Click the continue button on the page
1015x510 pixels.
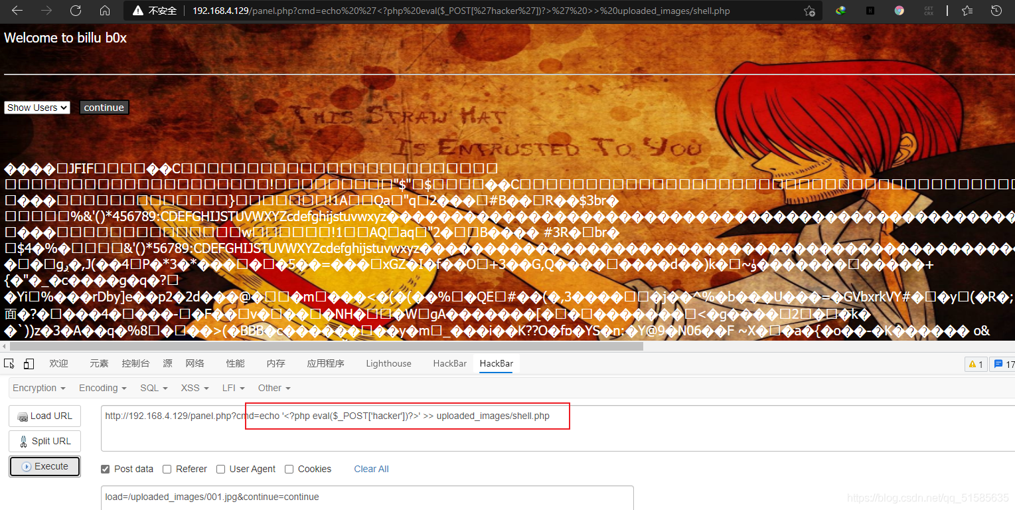pos(104,108)
